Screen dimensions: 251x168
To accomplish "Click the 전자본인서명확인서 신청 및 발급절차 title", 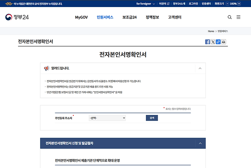I will (x=69, y=143).
